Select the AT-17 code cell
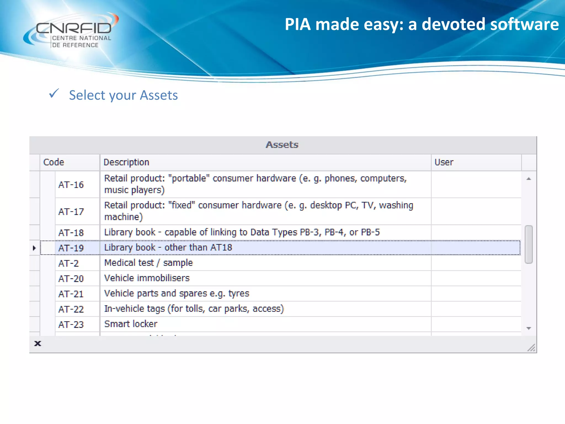 77,211
